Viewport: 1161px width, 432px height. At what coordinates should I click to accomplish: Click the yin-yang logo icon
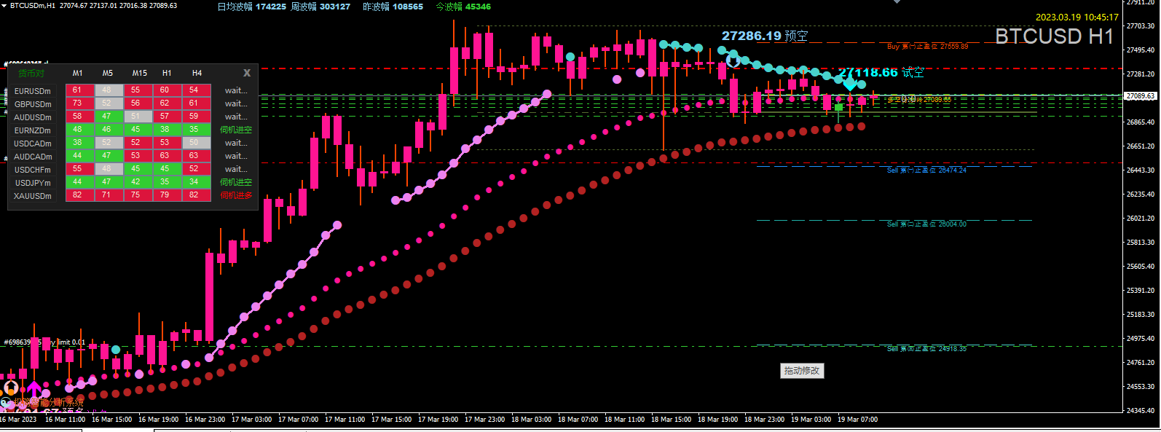(5, 401)
